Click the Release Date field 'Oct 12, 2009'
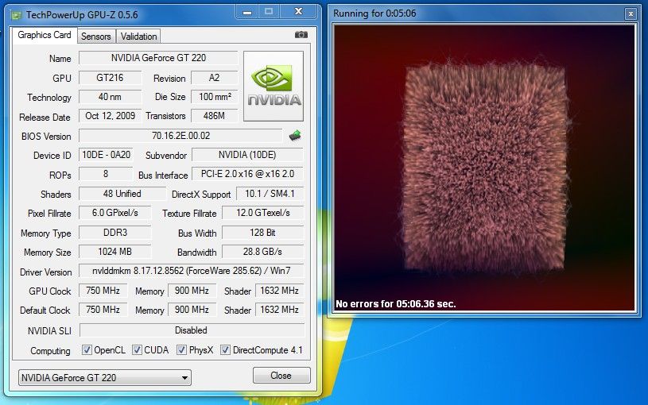This screenshot has width=648, height=405. click(110, 116)
